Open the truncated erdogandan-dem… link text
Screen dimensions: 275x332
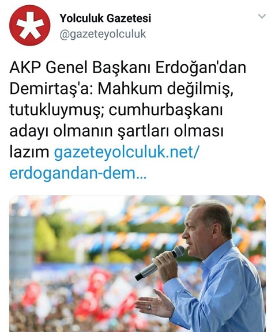[78, 173]
